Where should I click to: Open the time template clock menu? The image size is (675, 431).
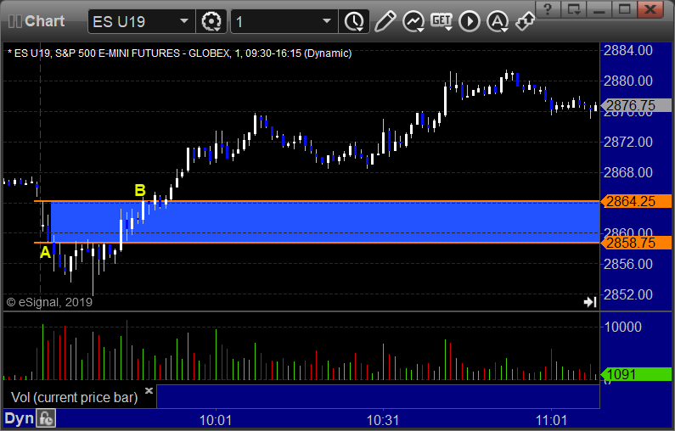pyautogui.click(x=354, y=21)
